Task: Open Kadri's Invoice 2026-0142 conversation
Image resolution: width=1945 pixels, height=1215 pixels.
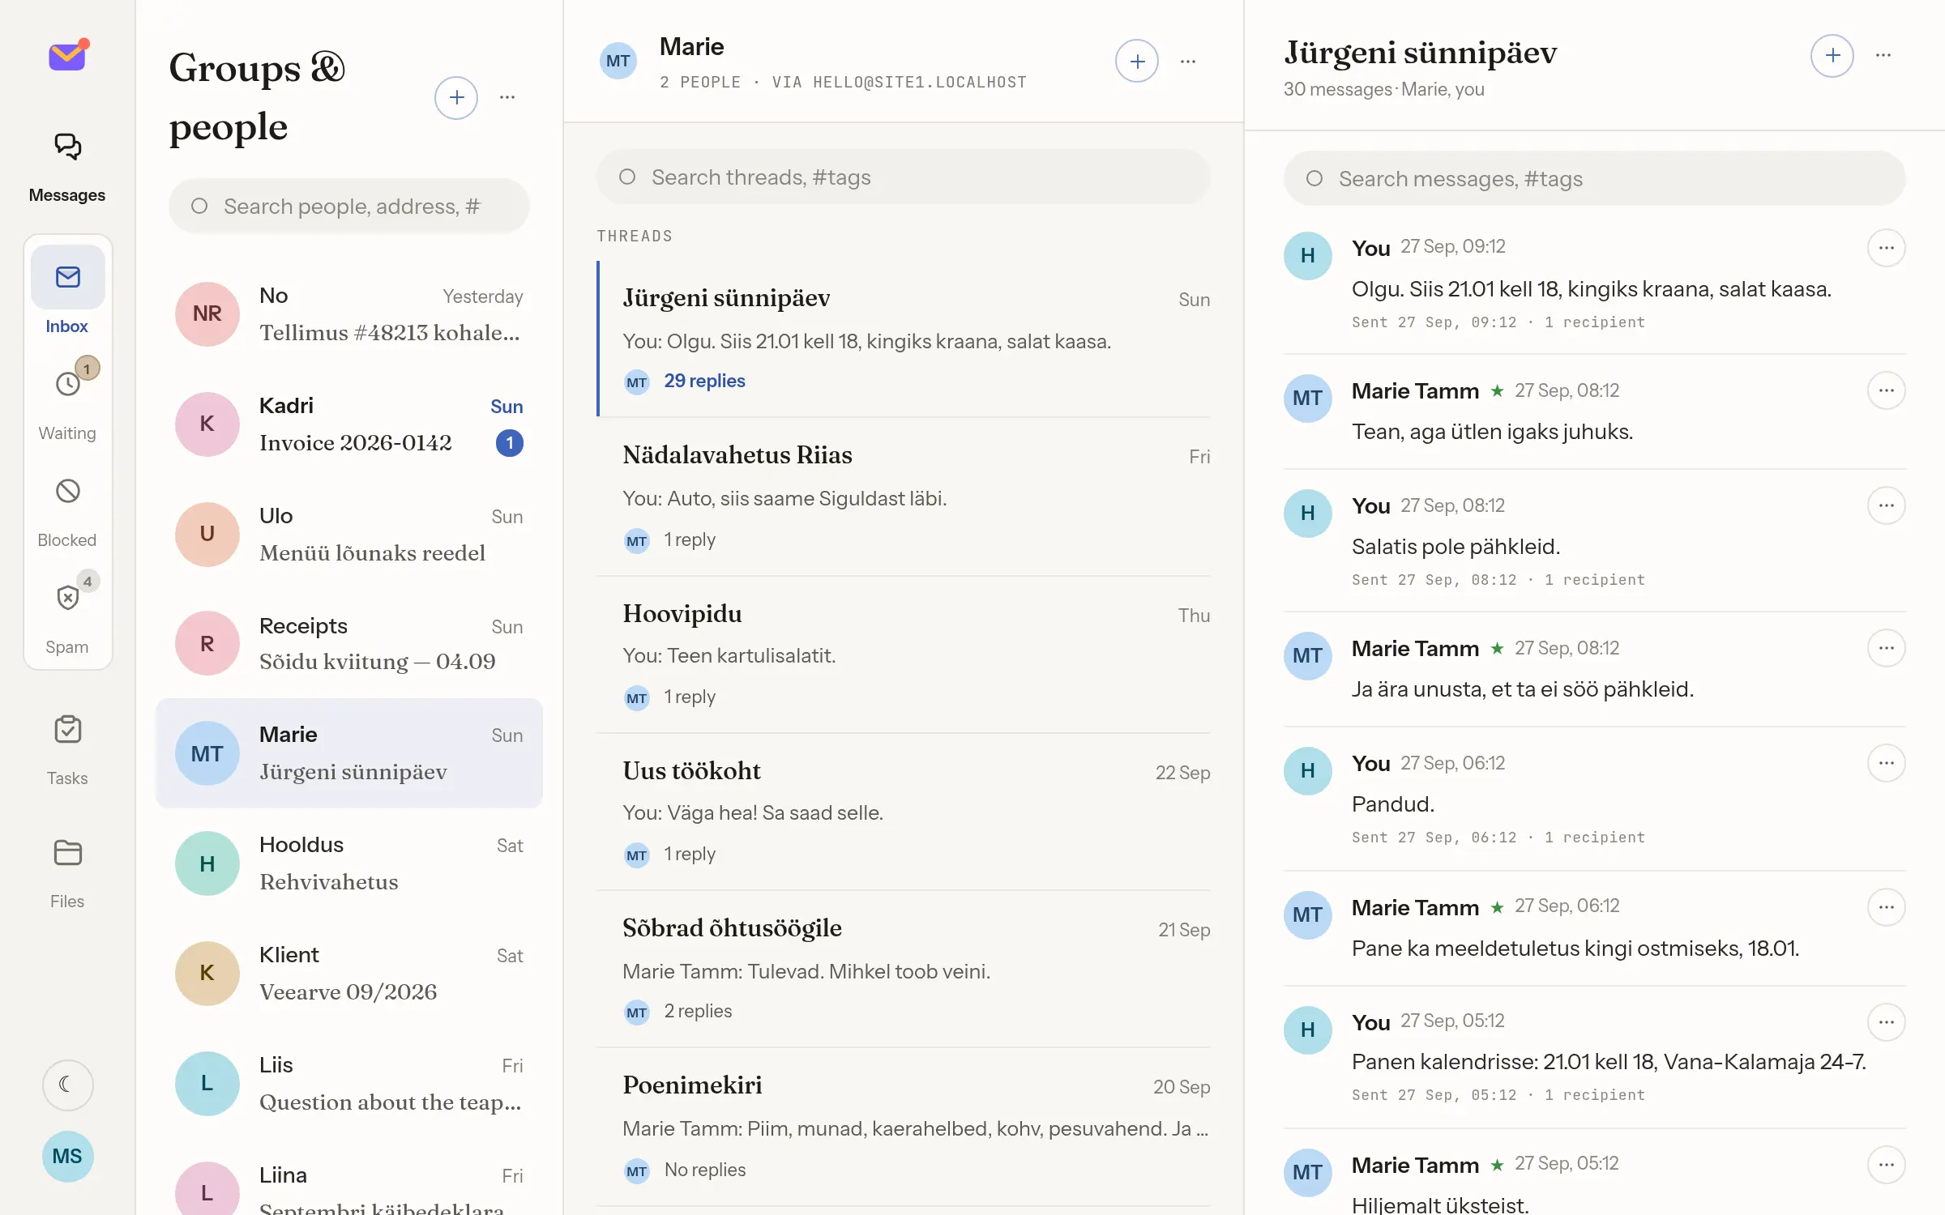Action: tap(349, 424)
